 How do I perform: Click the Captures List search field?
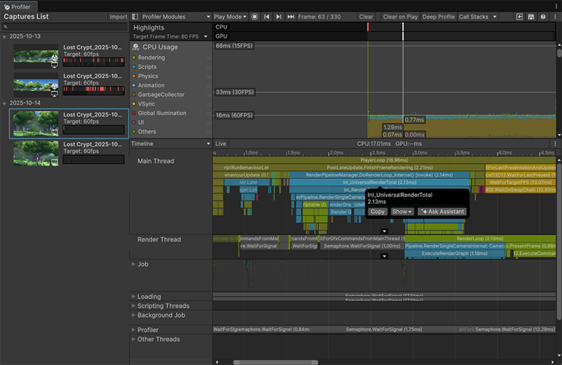coord(65,27)
